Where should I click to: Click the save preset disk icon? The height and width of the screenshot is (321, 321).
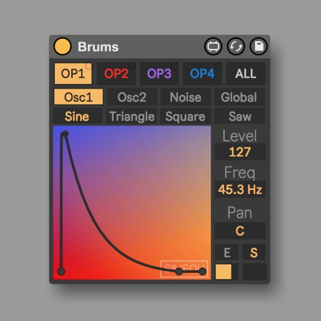(259, 47)
